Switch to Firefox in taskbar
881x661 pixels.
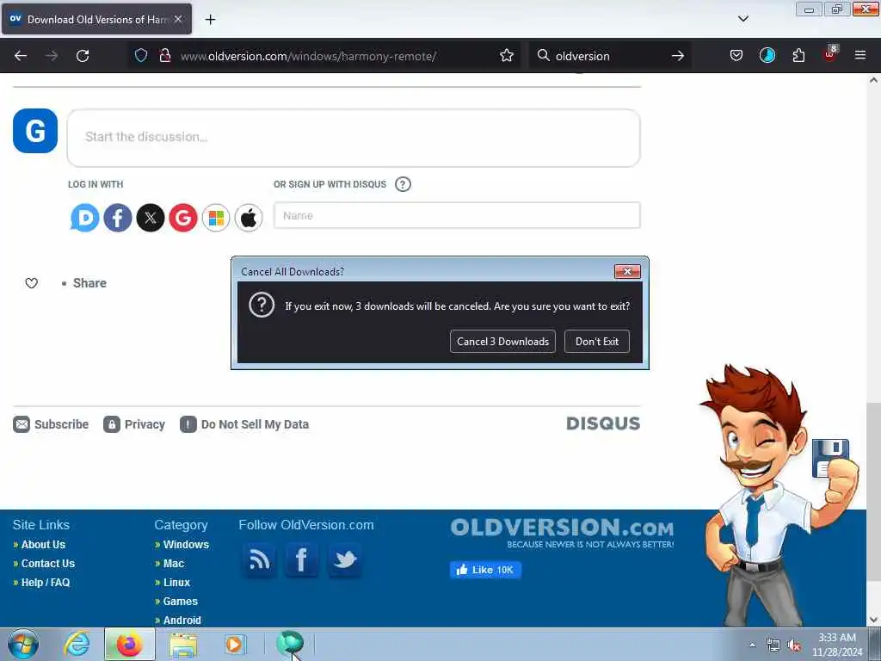[129, 644]
